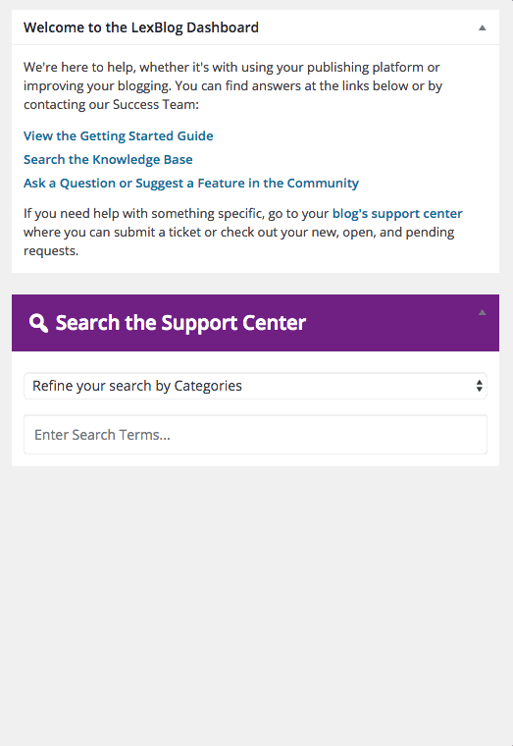Open the View the Getting Started Guide link
This screenshot has width=513, height=746.
click(119, 136)
